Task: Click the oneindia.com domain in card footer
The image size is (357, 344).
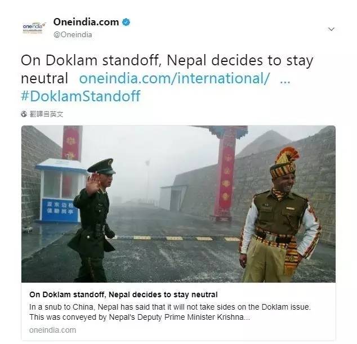Action: tap(52, 330)
